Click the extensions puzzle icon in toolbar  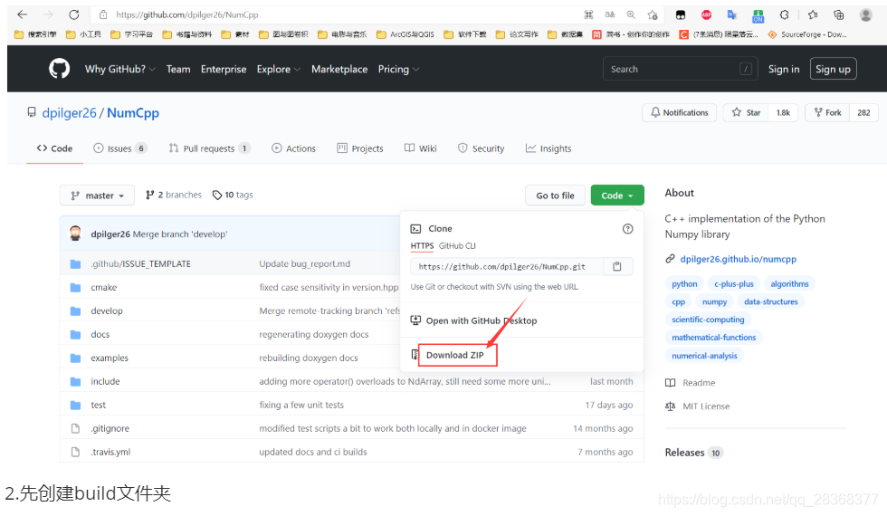[x=784, y=14]
